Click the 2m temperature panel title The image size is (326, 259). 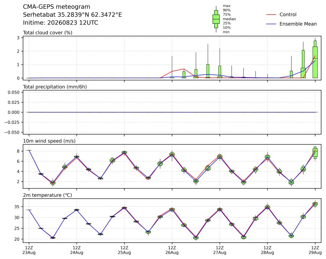pos(47,195)
